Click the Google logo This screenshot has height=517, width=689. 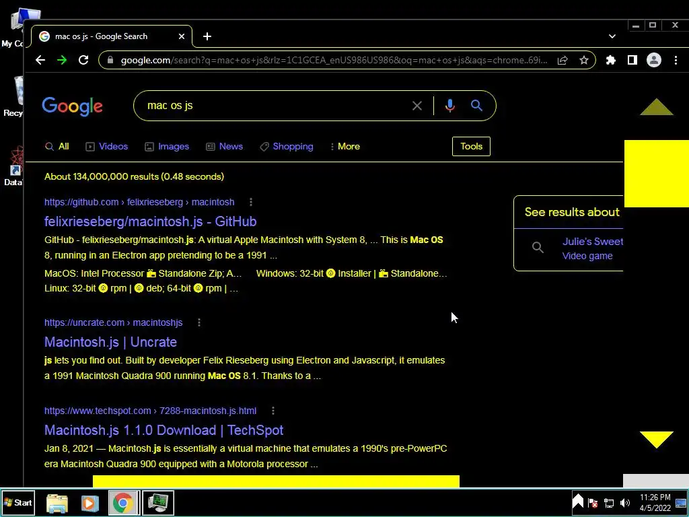73,106
